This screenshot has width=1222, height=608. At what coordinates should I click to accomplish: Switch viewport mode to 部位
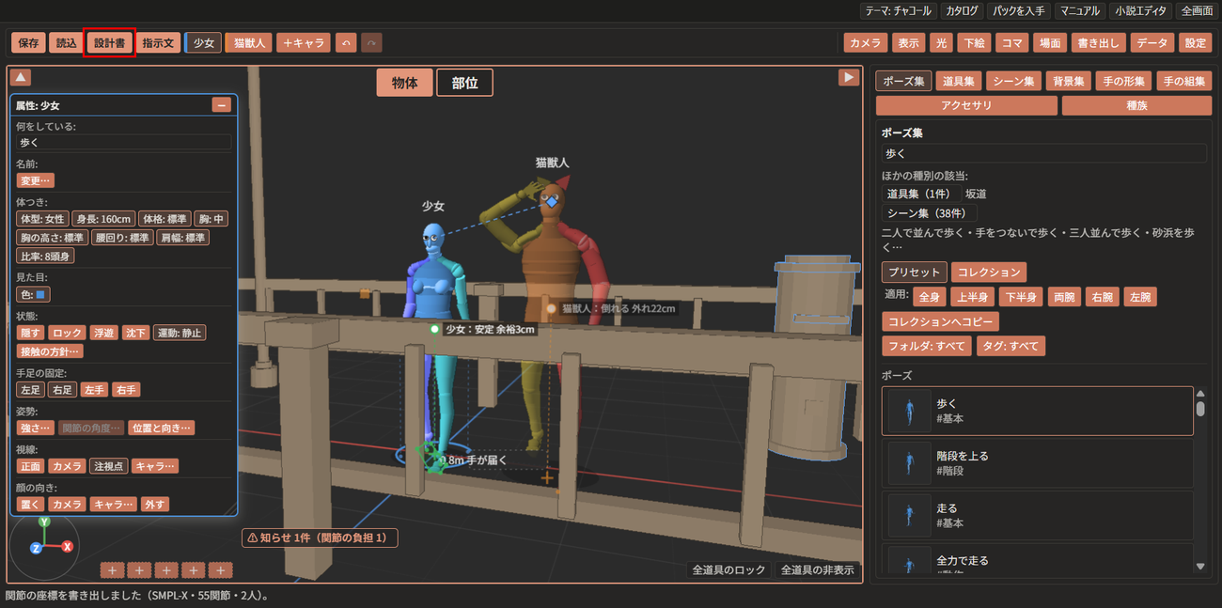point(464,83)
